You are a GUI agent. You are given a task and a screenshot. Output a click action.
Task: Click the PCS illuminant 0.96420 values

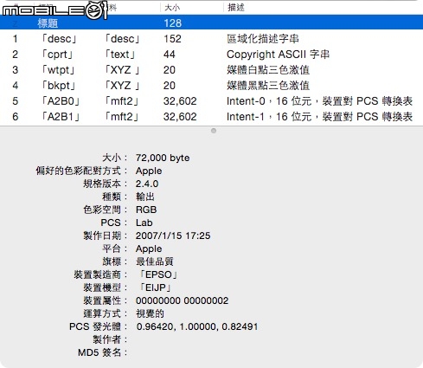[197, 326]
